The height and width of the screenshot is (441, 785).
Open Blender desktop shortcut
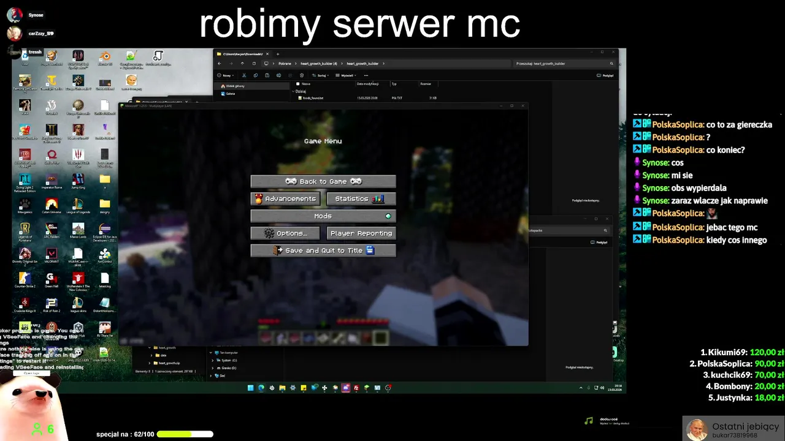(105, 56)
